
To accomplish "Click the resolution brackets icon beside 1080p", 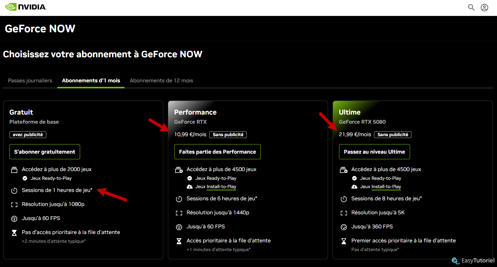I will pos(14,204).
